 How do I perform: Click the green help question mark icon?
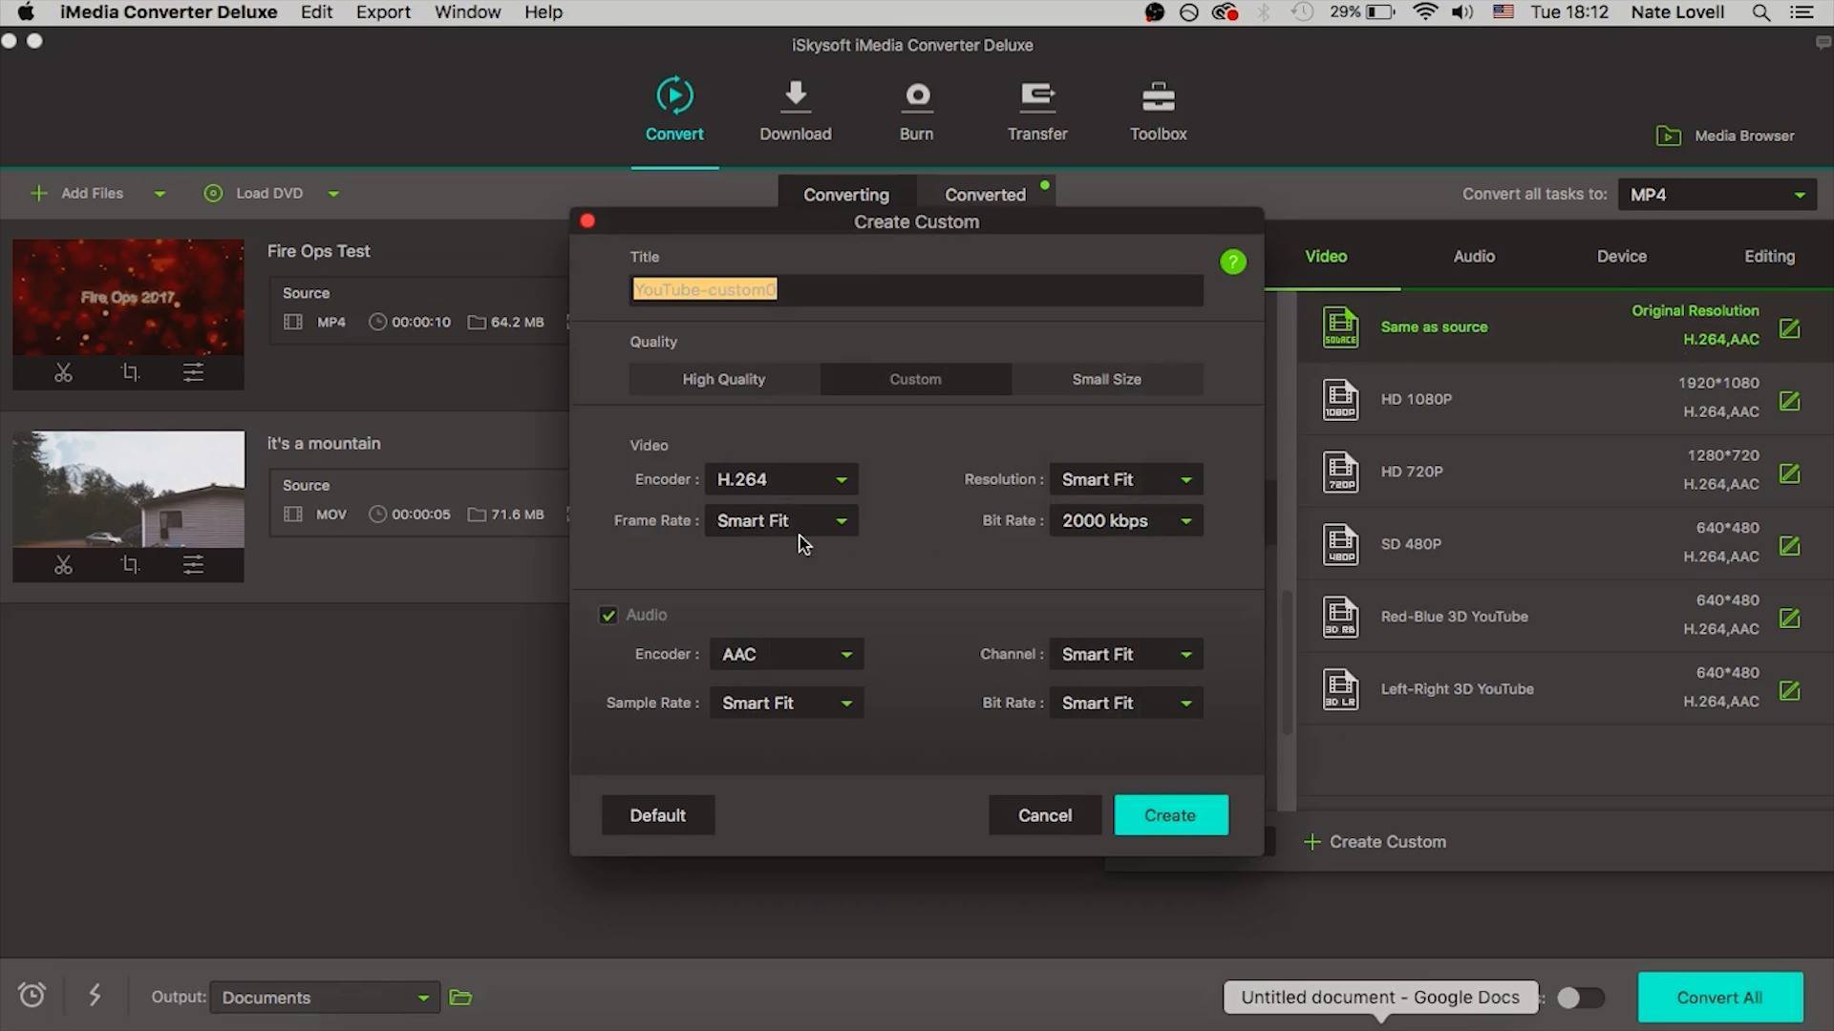click(x=1233, y=262)
